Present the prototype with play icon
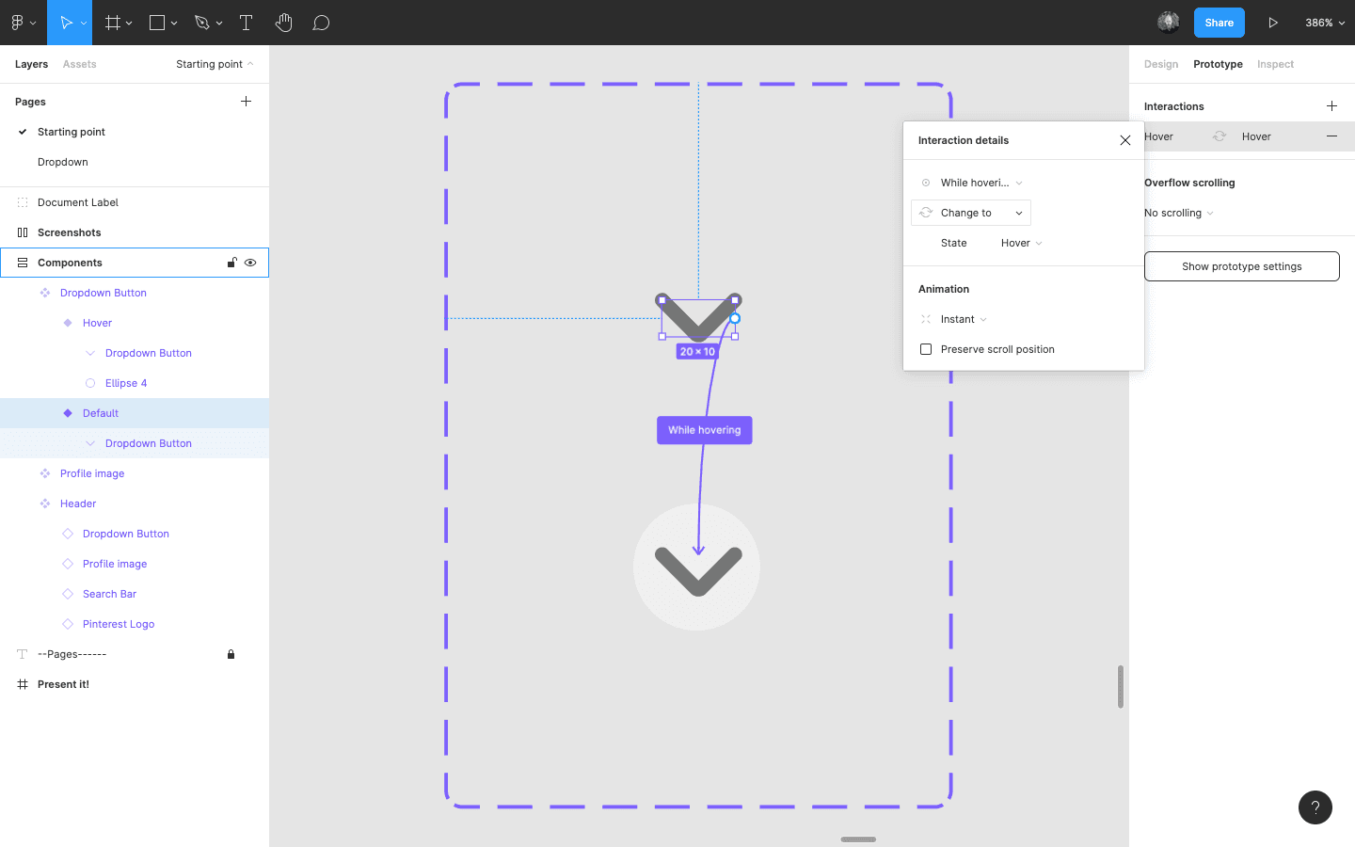Viewport: 1355px width, 847px height. tap(1273, 23)
